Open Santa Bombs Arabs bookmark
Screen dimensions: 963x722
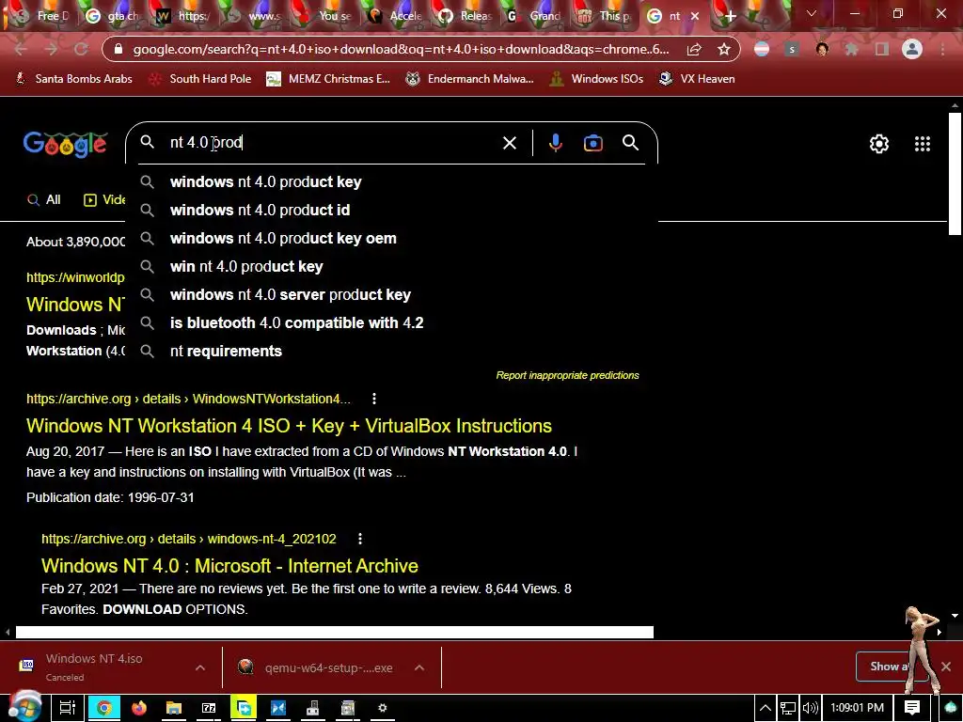click(x=73, y=79)
